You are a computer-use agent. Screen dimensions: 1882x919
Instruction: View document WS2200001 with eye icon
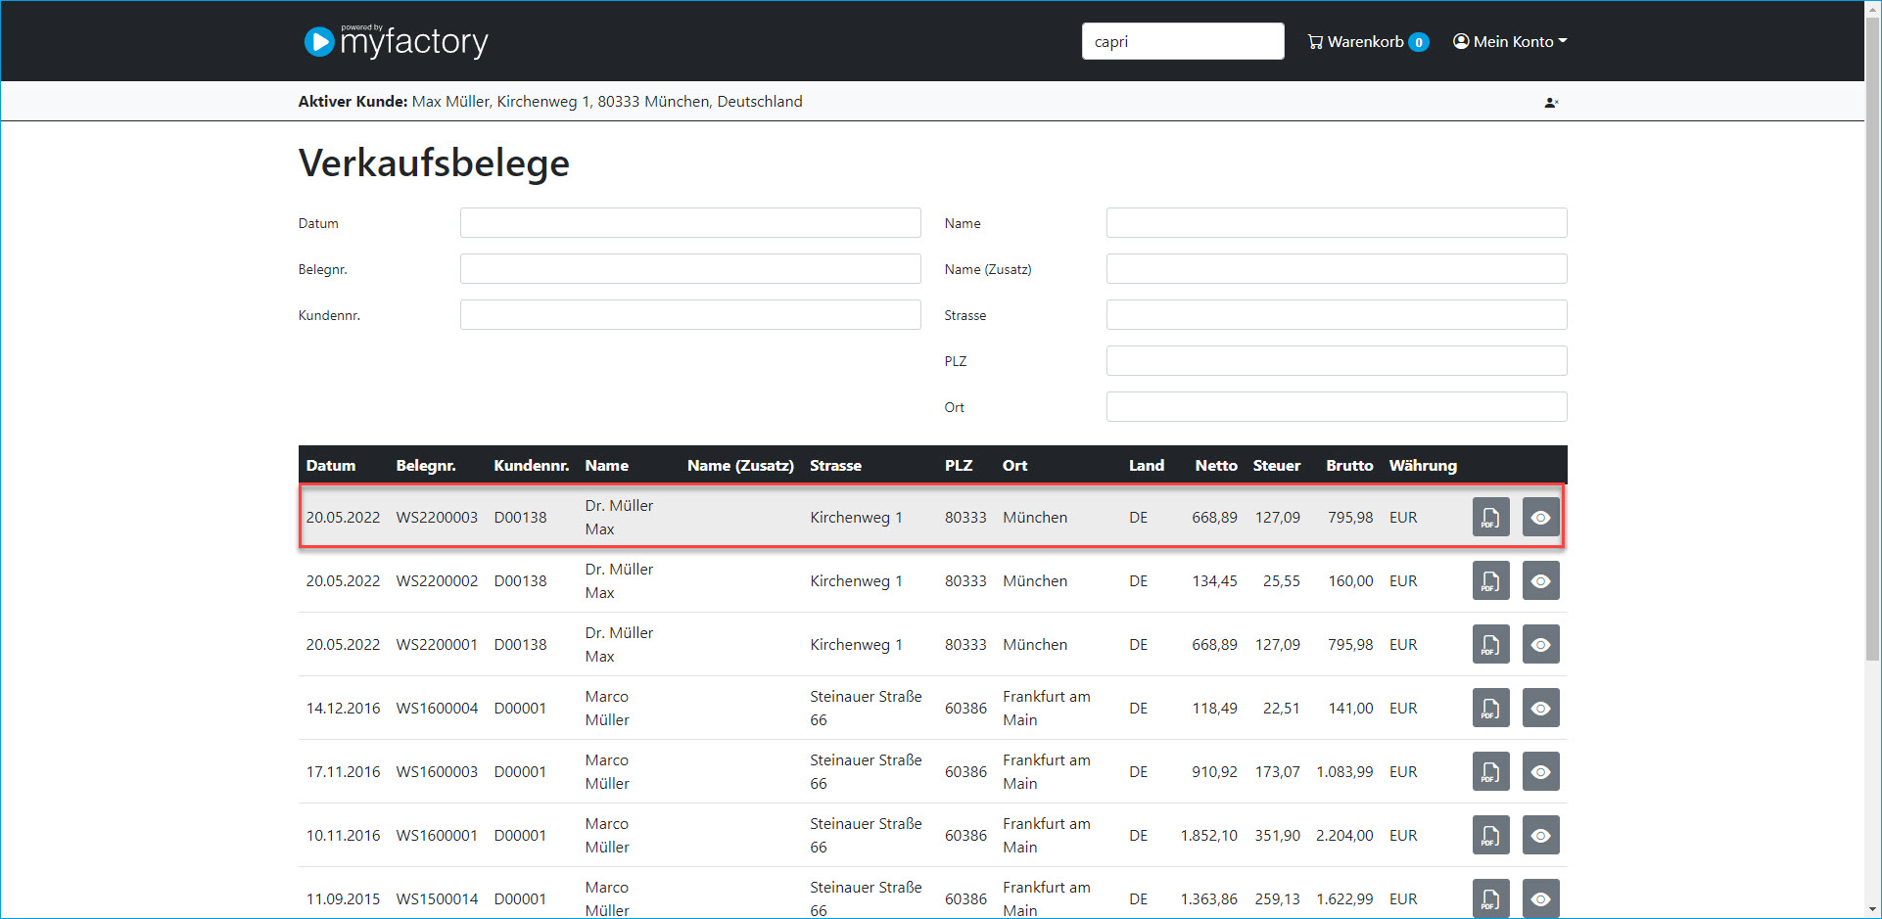pyautogui.click(x=1540, y=644)
